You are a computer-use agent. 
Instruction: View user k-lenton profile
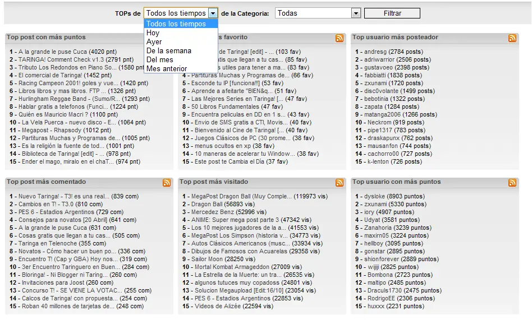(x=378, y=162)
